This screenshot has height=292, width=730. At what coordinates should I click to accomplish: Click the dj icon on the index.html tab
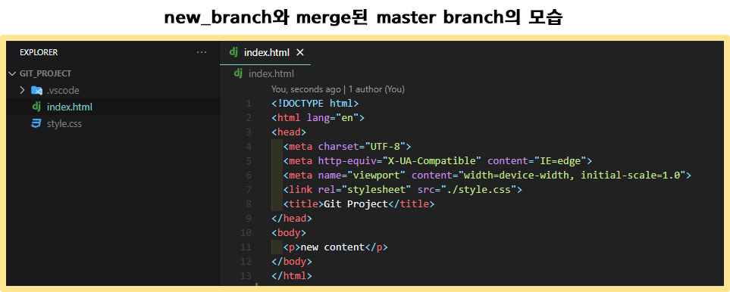tap(233, 52)
